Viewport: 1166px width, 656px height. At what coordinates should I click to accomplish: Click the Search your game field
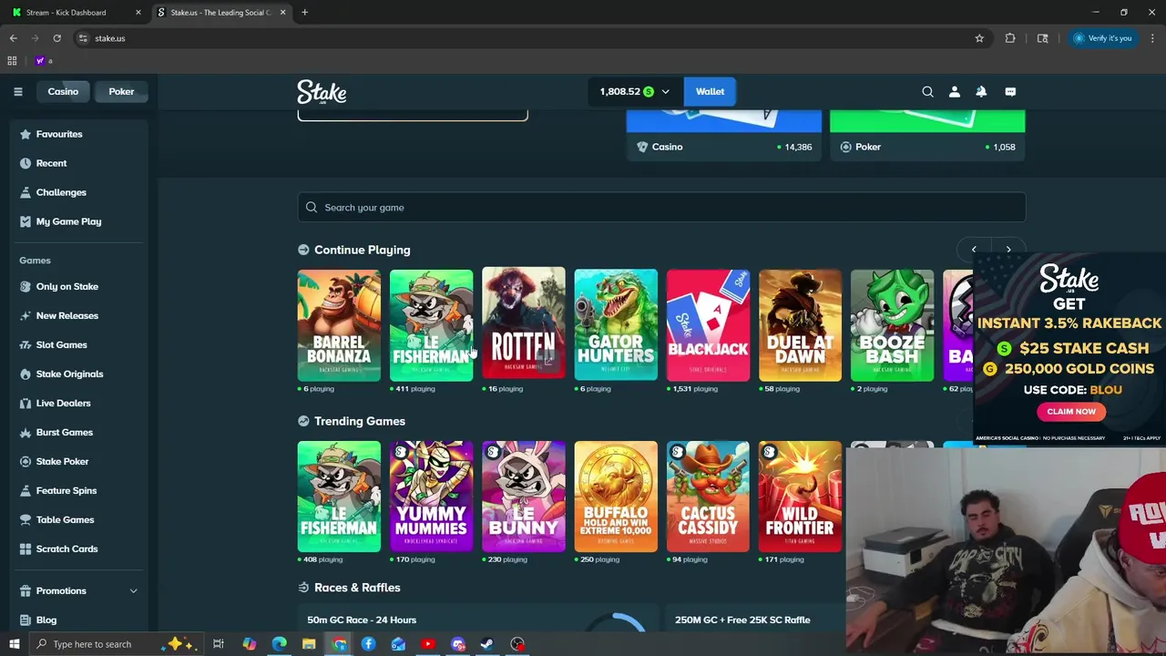[x=661, y=207]
